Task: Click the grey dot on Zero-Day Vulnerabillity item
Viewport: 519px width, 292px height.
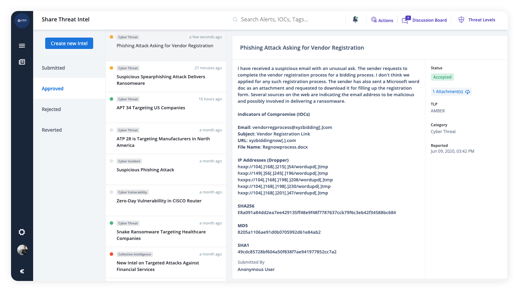Action: pyautogui.click(x=111, y=192)
